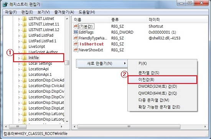
Task: Click the EditFlags DWORD value icon
Action: (76, 32)
